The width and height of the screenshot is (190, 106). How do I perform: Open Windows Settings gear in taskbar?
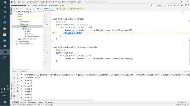click(x=5, y=46)
